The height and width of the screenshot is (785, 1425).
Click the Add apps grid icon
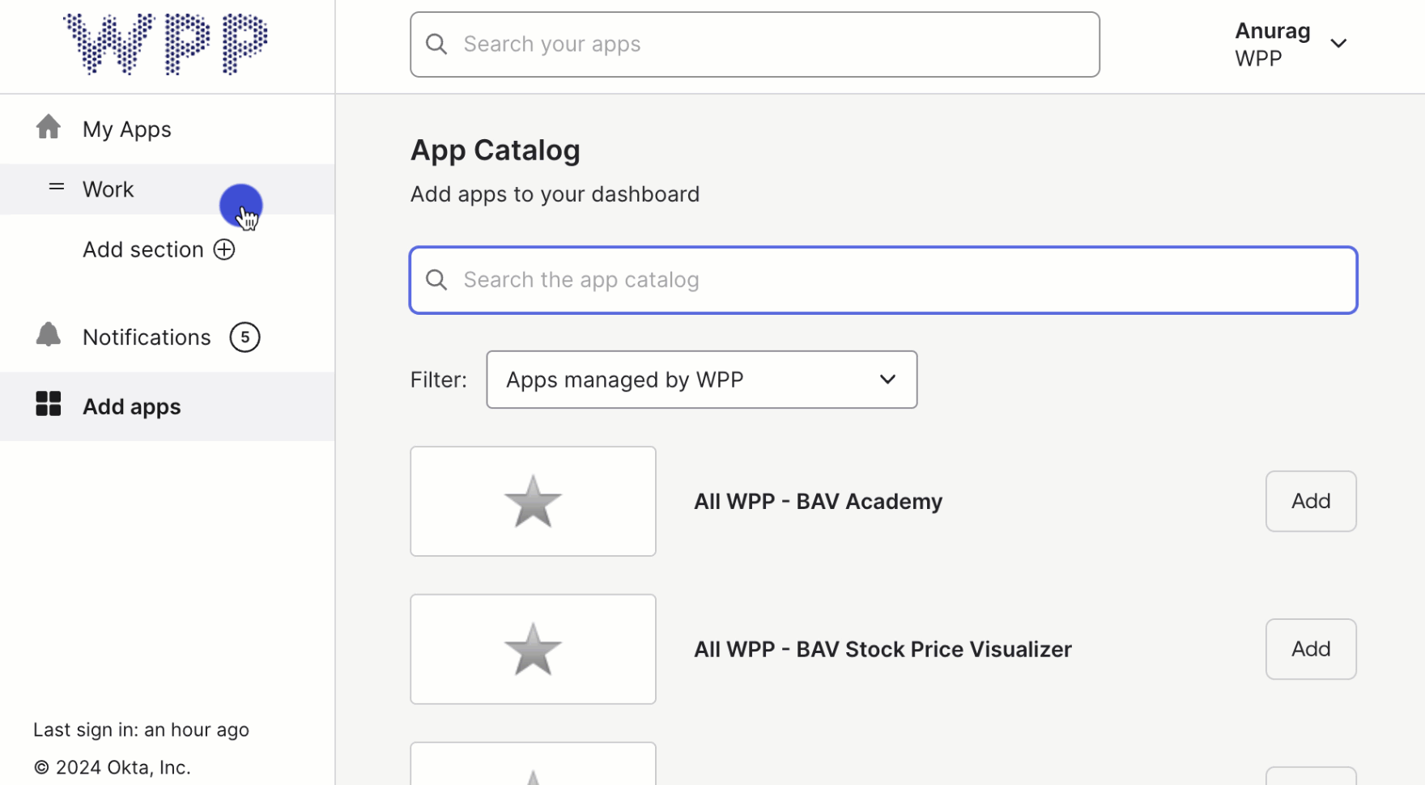coord(49,404)
